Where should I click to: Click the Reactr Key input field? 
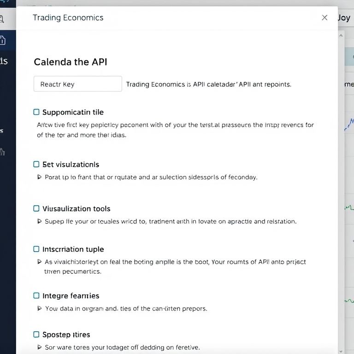pos(77,84)
